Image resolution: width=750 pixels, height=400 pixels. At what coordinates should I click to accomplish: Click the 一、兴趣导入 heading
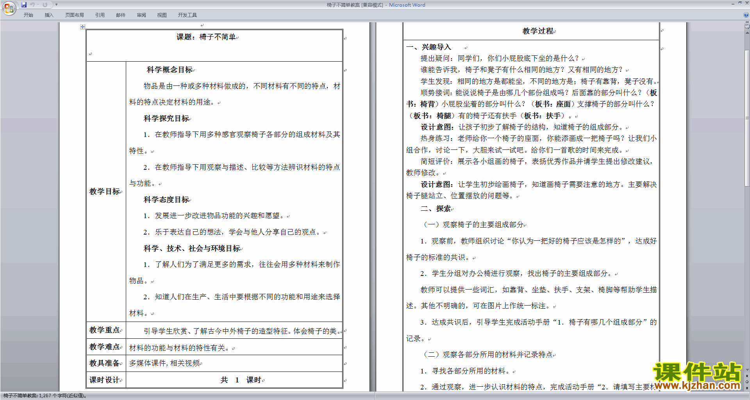[429, 47]
